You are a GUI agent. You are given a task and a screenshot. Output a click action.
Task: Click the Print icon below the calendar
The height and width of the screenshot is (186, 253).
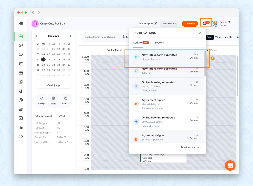(x=53, y=100)
